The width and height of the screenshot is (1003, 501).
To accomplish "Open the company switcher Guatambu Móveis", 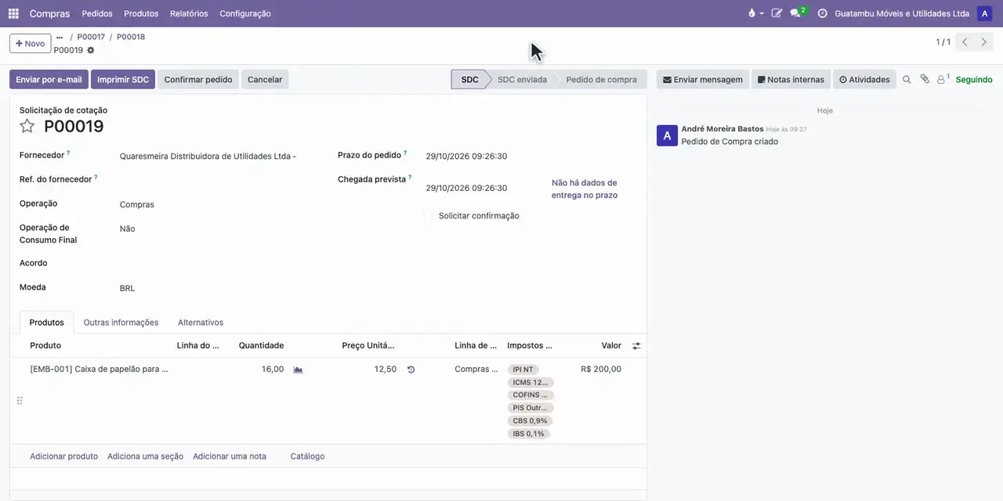I will (x=901, y=13).
